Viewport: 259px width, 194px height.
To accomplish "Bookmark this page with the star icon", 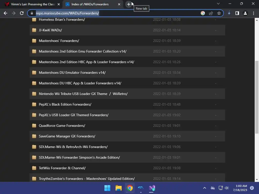I will 219,13.
